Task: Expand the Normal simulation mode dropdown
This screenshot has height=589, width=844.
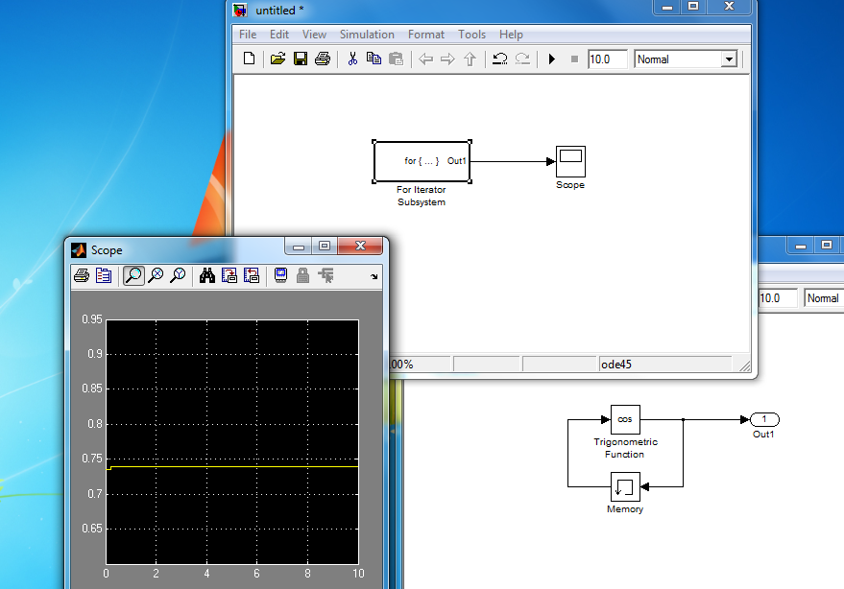Action: pyautogui.click(x=728, y=59)
